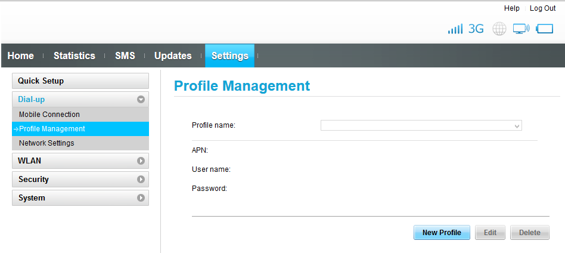Go to the Home tab

tap(20, 55)
